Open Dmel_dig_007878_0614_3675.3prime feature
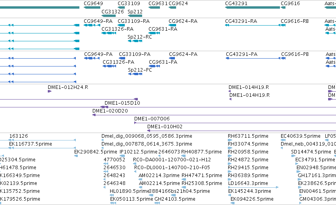Screen dimensions: 336x205 point(147,144)
